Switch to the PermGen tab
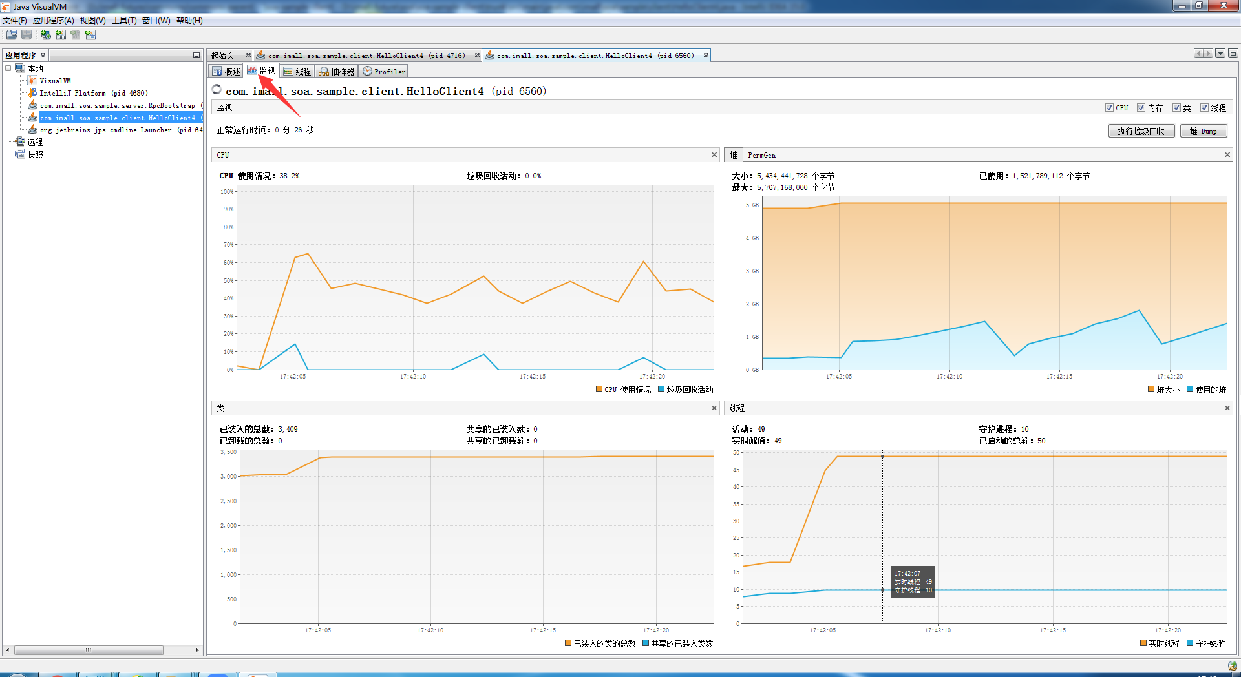1241x677 pixels. pos(761,155)
